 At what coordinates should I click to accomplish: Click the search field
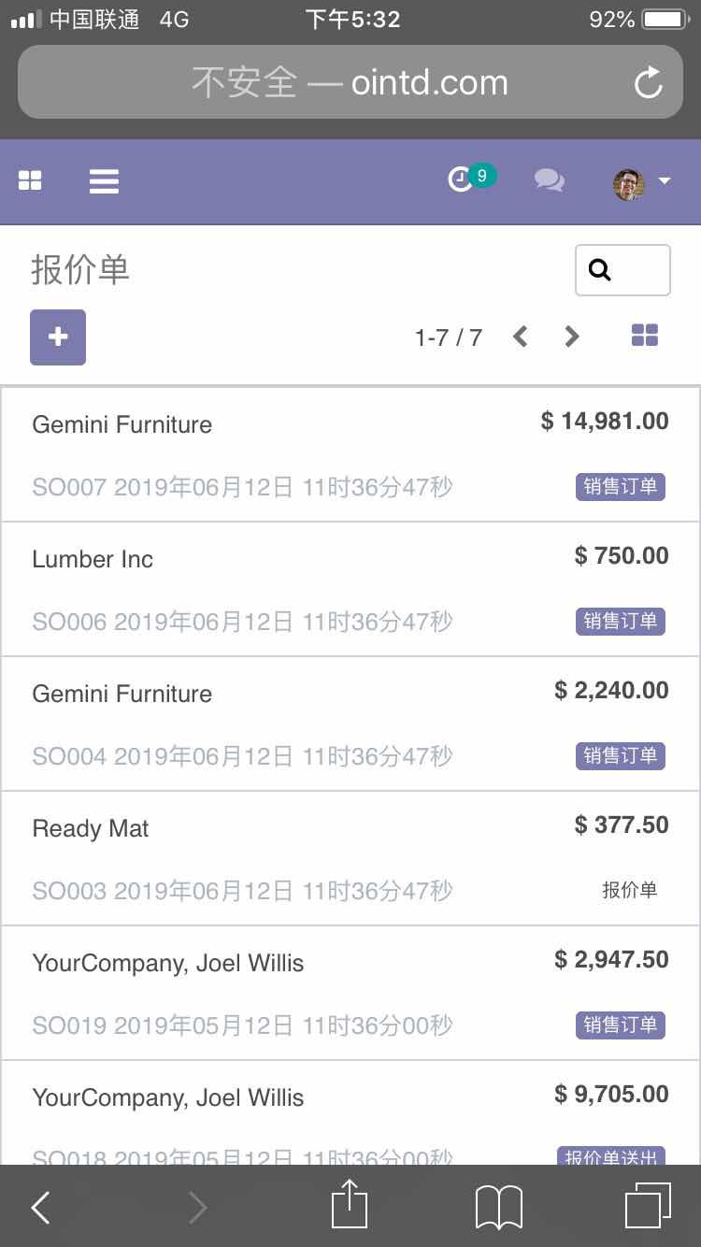(x=622, y=270)
